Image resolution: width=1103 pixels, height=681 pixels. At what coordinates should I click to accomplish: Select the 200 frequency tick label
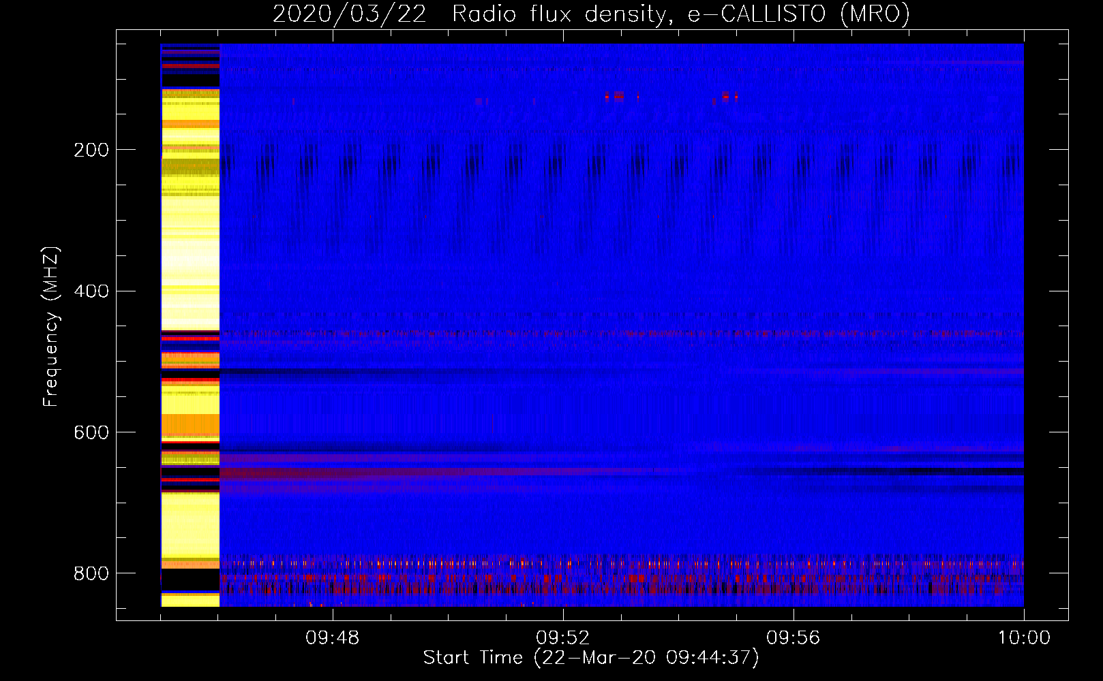pyautogui.click(x=91, y=150)
